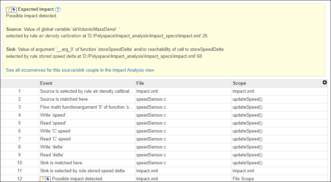Click impact.xml file cell in row 1
Image resolution: width=331 pixels, height=182 pixels.
147,91
